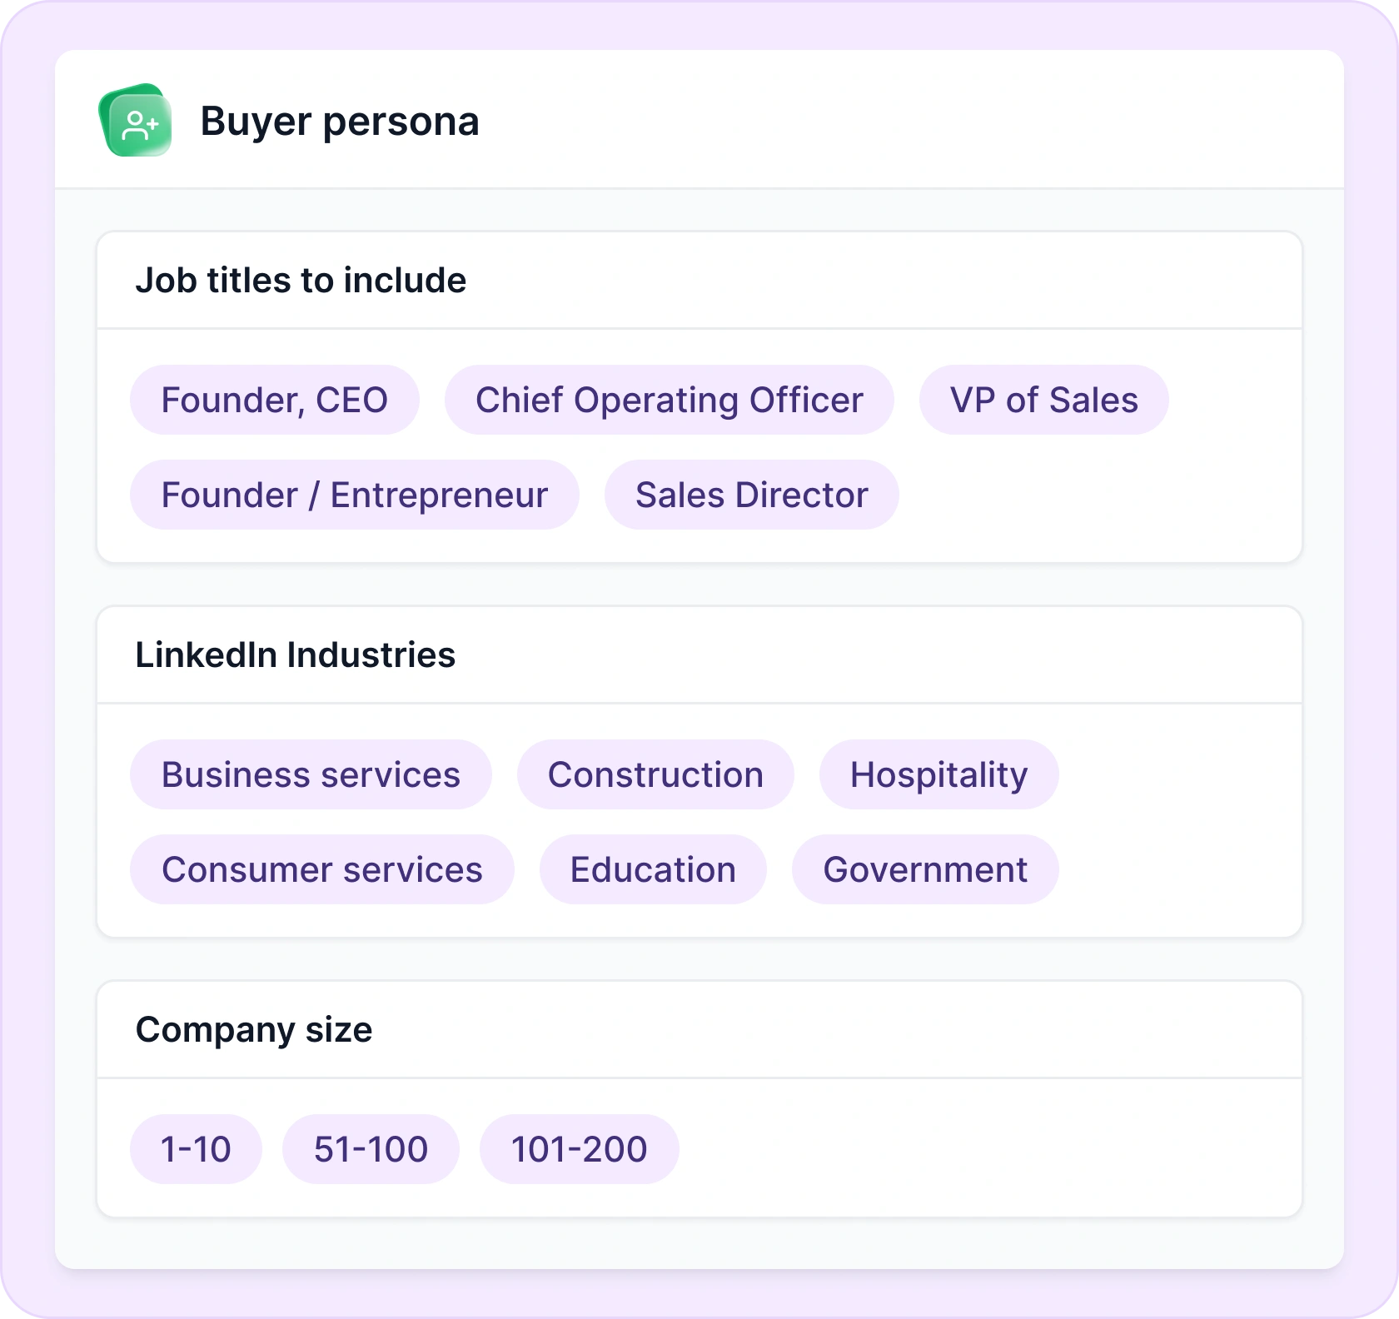Click the LinkedIn Industries section header

click(x=296, y=655)
